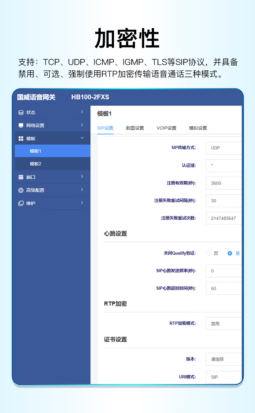Viewport: 255px width, 413px height.
Task: Open the SIP传输方式 dropdown
Action: 224,148
